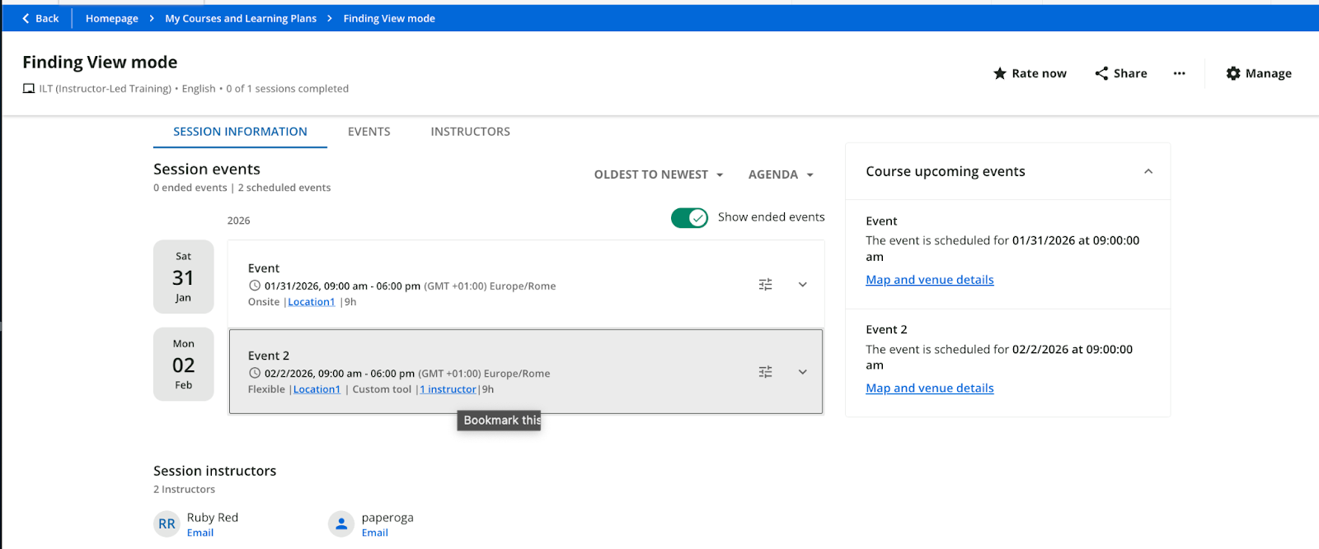This screenshot has width=1319, height=549.
Task: Open the Oldest to Newest sort dropdown
Action: [x=658, y=174]
